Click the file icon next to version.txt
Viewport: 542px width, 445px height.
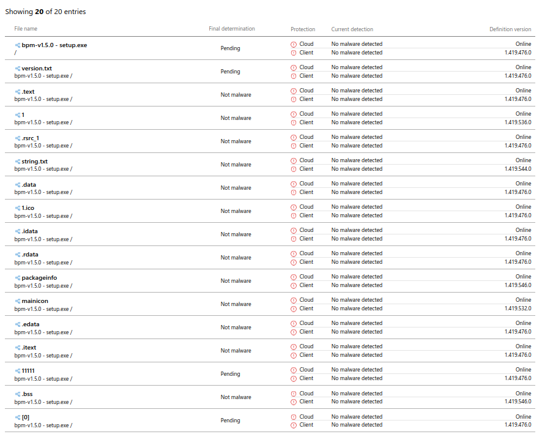pyautogui.click(x=18, y=69)
